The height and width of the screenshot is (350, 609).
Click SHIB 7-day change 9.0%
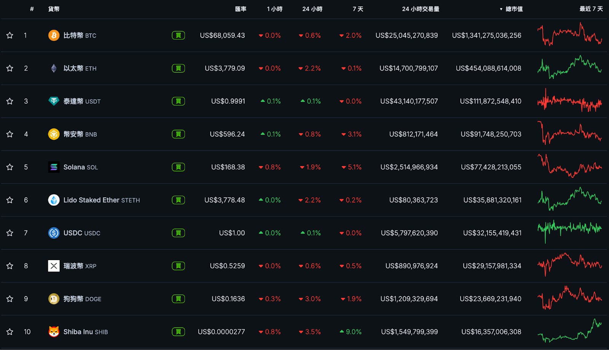coord(351,332)
